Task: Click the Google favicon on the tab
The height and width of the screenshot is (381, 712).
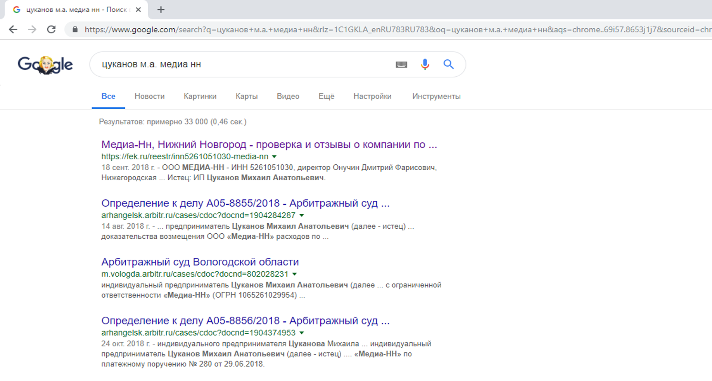Action: 16,10
